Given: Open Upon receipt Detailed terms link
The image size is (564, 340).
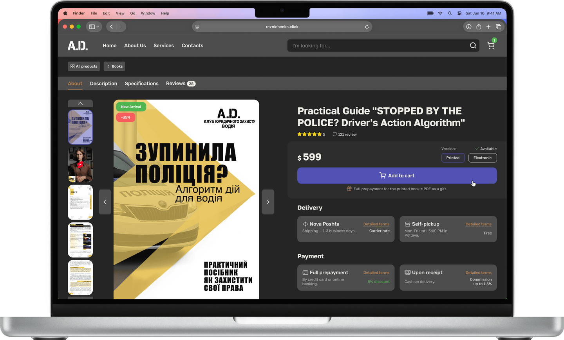Looking at the screenshot, I should 479,273.
